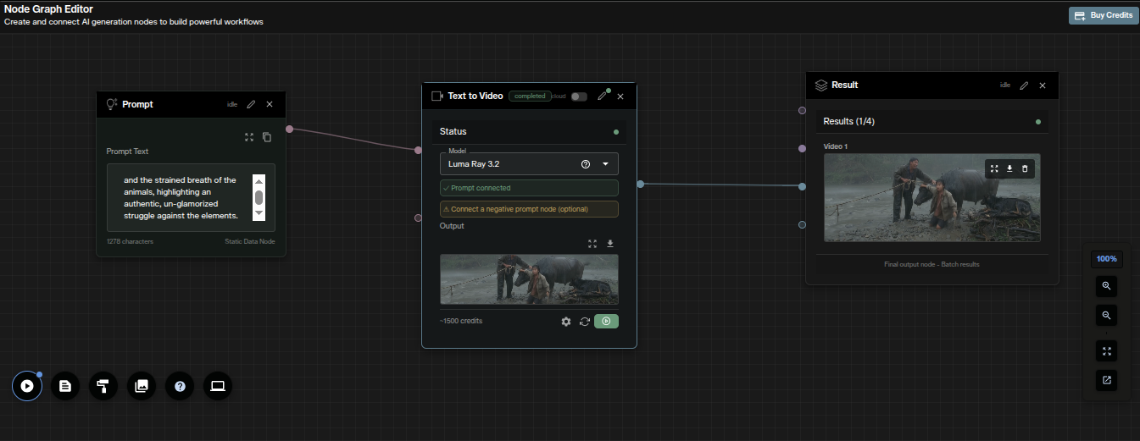Zoom in on the canvas
The height and width of the screenshot is (441, 1140).
[x=1106, y=286]
